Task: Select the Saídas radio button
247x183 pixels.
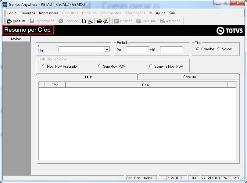Action: click(x=218, y=49)
